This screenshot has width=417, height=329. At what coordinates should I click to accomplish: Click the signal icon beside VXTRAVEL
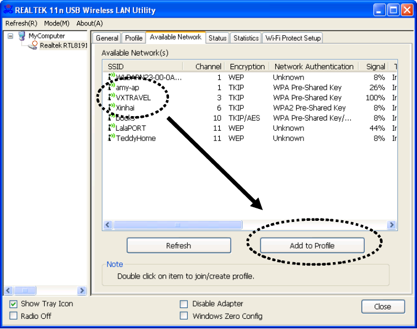coord(111,97)
